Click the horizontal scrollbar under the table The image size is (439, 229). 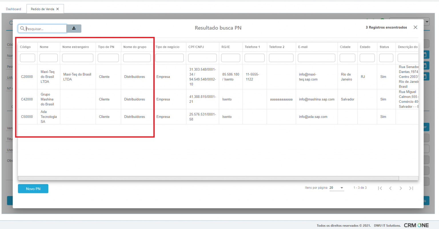point(208,178)
